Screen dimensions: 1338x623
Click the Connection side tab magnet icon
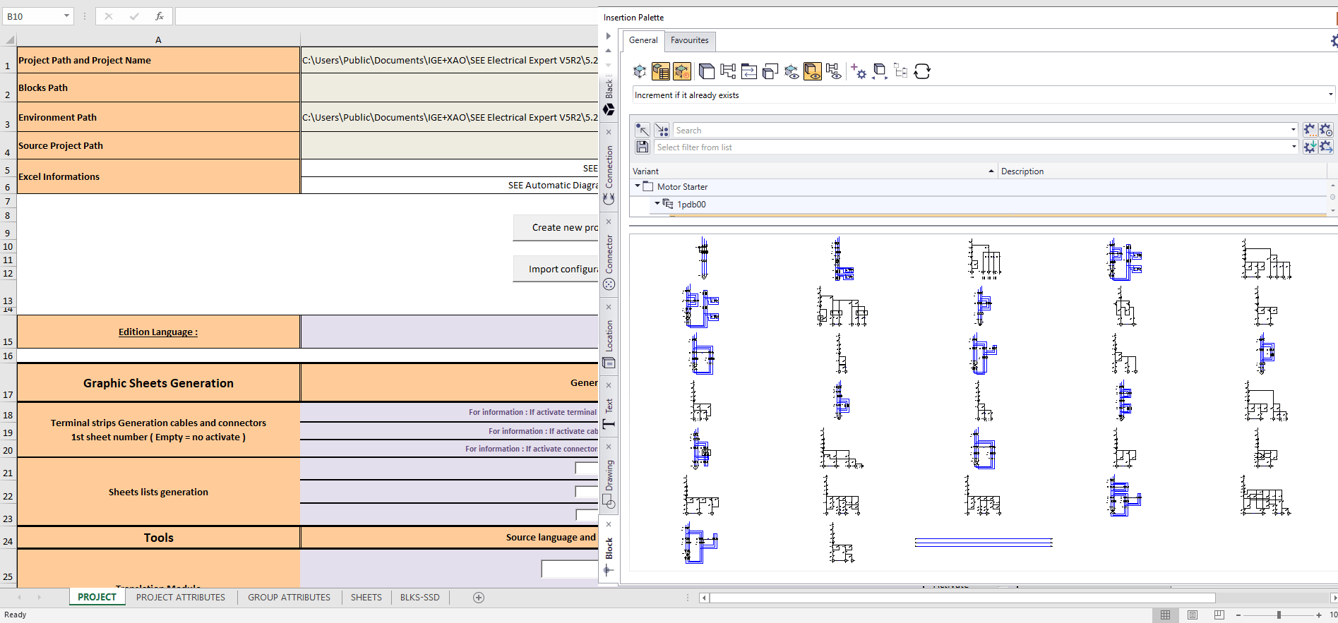[609, 199]
